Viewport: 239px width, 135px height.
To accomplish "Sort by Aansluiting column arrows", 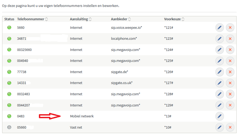I will point(90,19).
